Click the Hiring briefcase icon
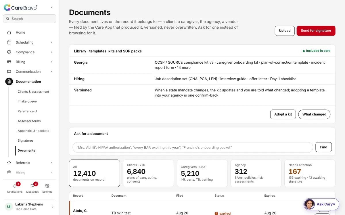345x215 pixels. click(9, 172)
